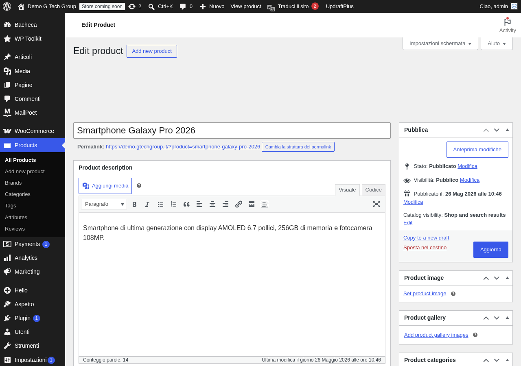
Task: Open the updates icon showing 2
Action: [135, 7]
